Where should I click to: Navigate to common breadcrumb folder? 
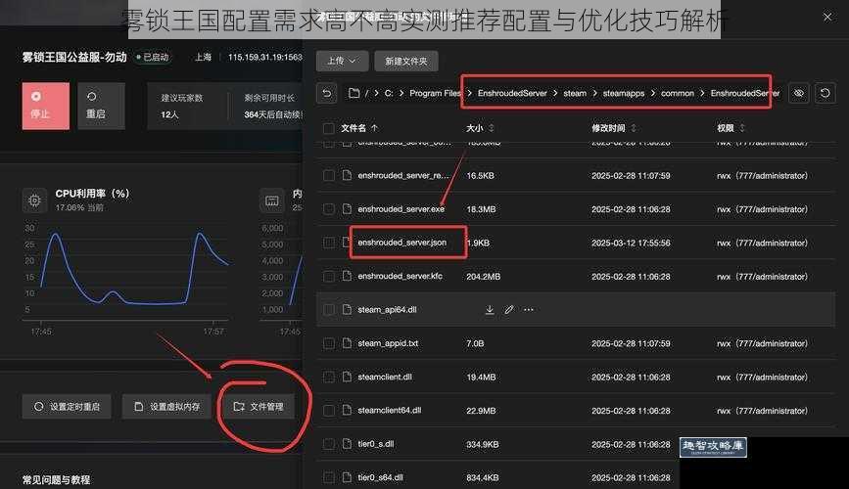[x=678, y=93]
